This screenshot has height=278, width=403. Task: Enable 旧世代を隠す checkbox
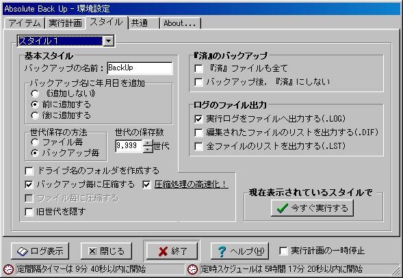pos(29,212)
